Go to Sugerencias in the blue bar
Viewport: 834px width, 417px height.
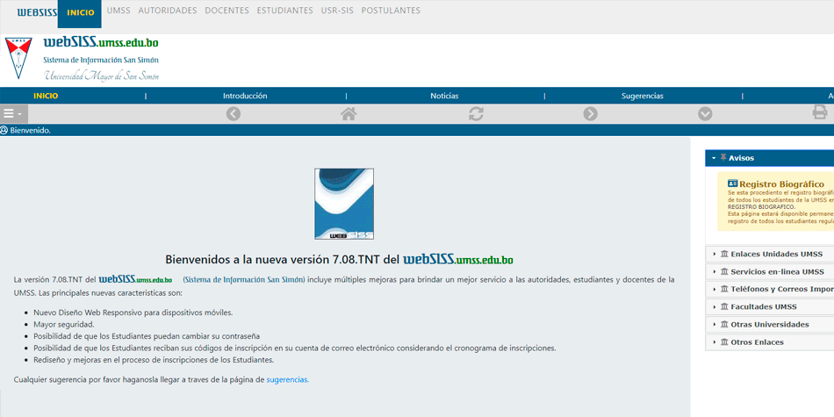pos(643,96)
